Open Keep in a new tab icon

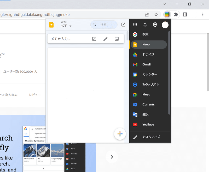click(123, 25)
